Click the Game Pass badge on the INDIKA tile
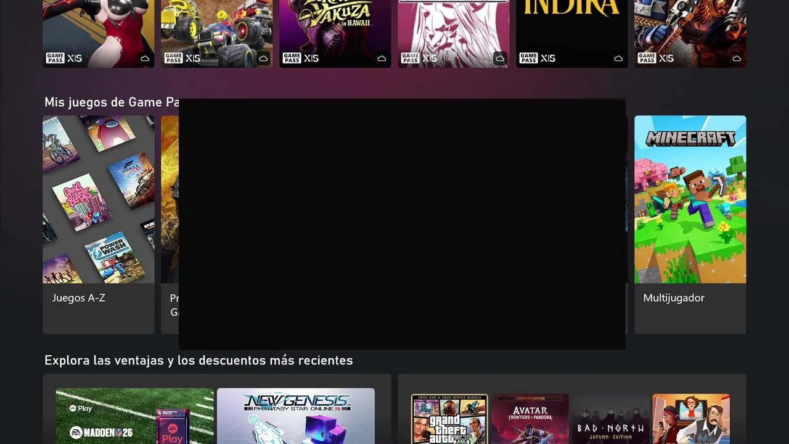789x444 pixels. click(528, 58)
